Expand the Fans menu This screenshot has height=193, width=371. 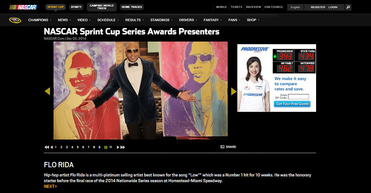pyautogui.click(x=234, y=20)
